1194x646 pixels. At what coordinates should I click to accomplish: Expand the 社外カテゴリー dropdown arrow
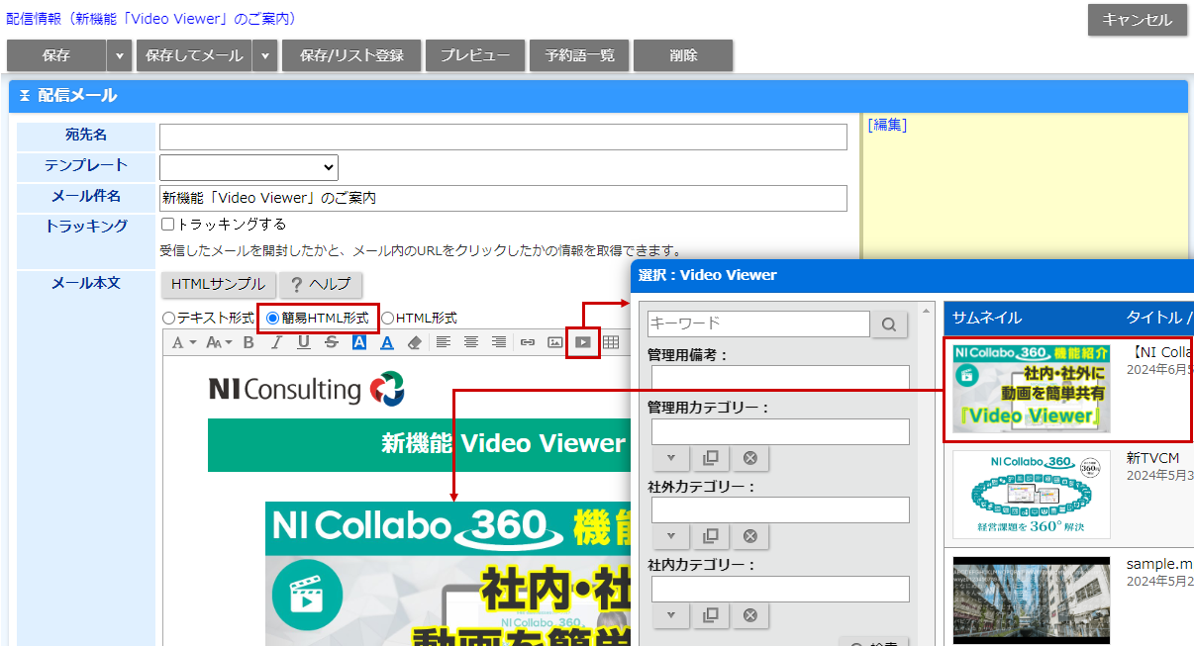[x=670, y=536]
